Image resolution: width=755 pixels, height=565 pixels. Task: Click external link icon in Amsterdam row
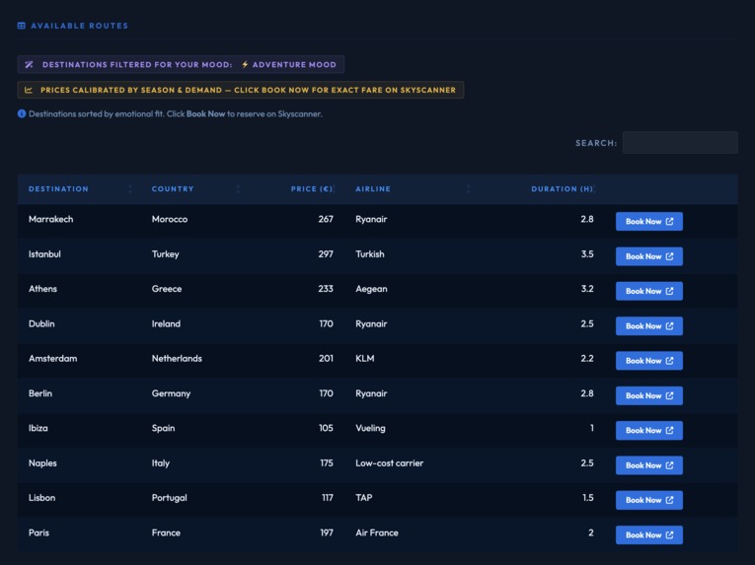click(669, 361)
